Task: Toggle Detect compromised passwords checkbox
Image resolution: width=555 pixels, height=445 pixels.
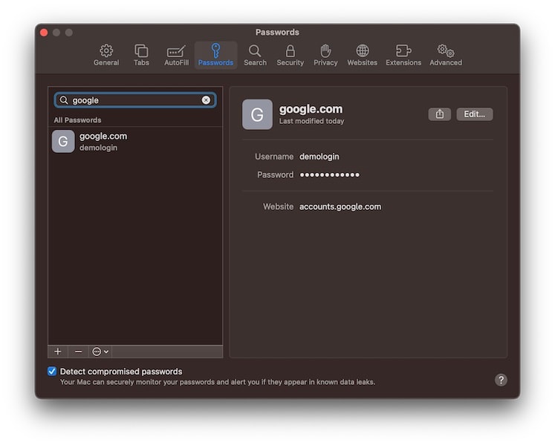Action: pos(52,371)
